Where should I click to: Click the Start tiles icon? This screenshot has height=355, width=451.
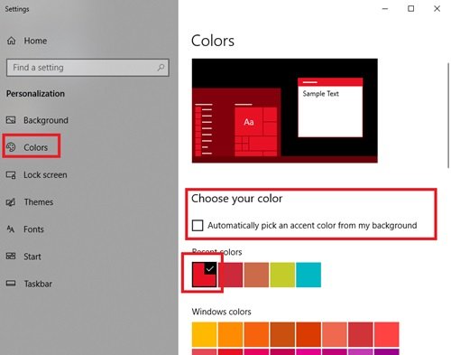(11, 257)
